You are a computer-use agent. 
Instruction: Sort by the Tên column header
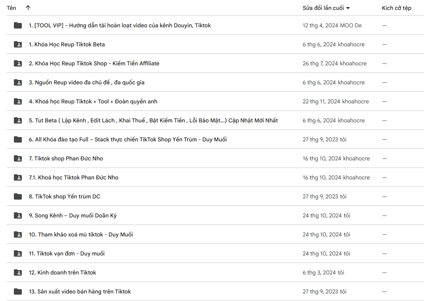[x=11, y=8]
